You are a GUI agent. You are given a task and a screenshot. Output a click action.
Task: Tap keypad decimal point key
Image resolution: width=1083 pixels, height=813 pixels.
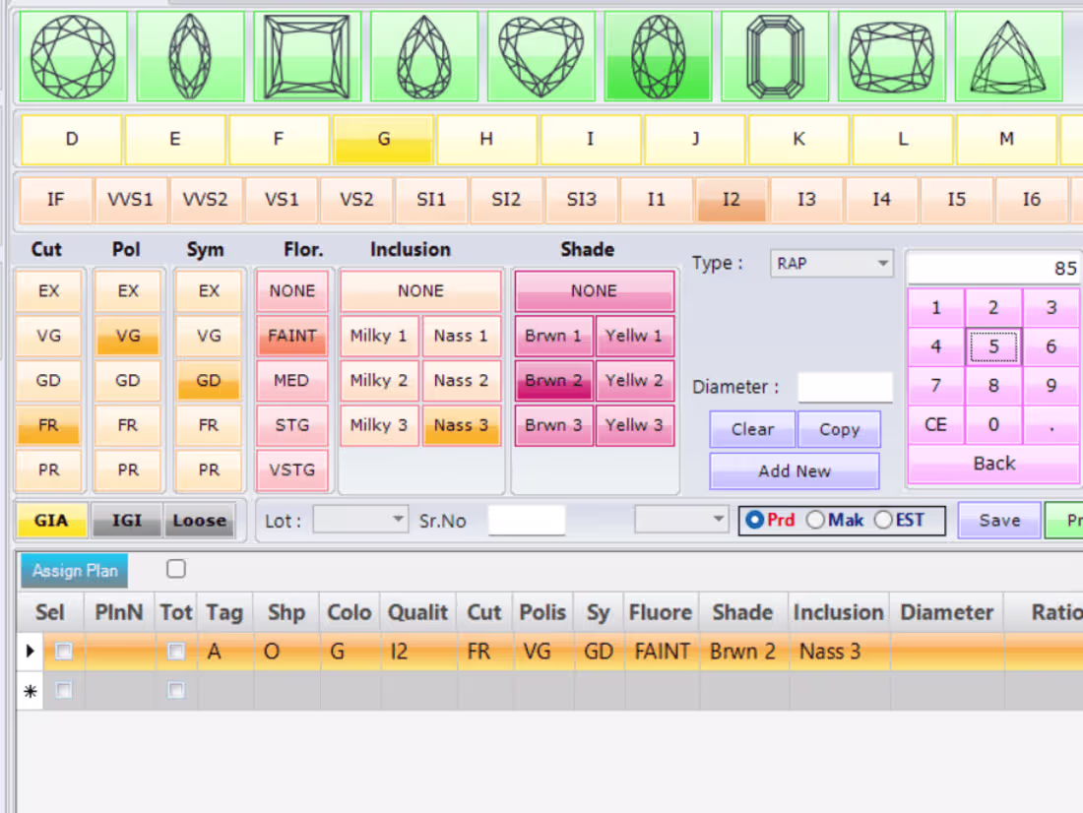pyautogui.click(x=1051, y=425)
